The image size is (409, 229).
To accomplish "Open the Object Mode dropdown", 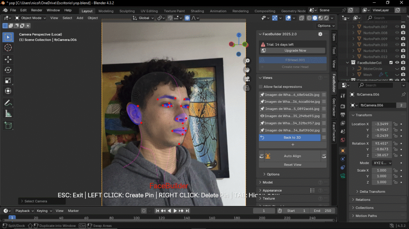I will [31, 18].
